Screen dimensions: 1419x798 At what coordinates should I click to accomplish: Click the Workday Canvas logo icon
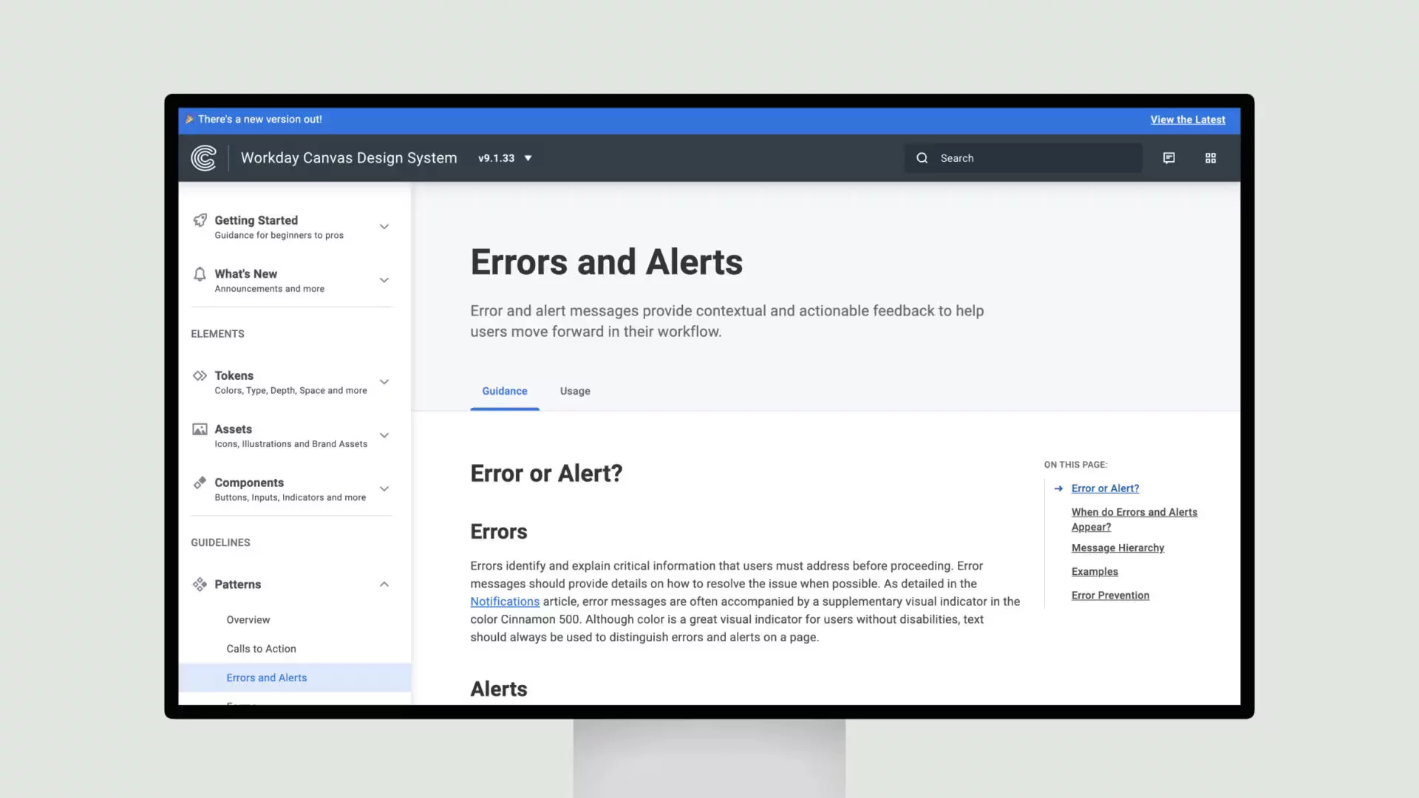pyautogui.click(x=204, y=158)
